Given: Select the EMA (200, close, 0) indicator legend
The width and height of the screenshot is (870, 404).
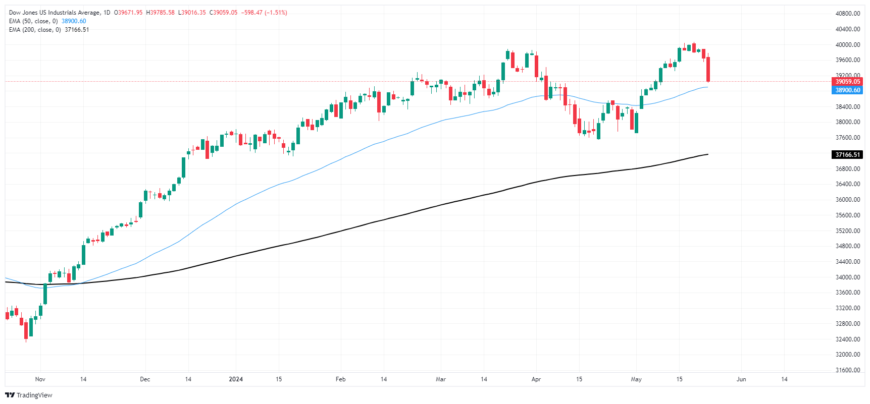Looking at the screenshot, I should pyautogui.click(x=35, y=30).
